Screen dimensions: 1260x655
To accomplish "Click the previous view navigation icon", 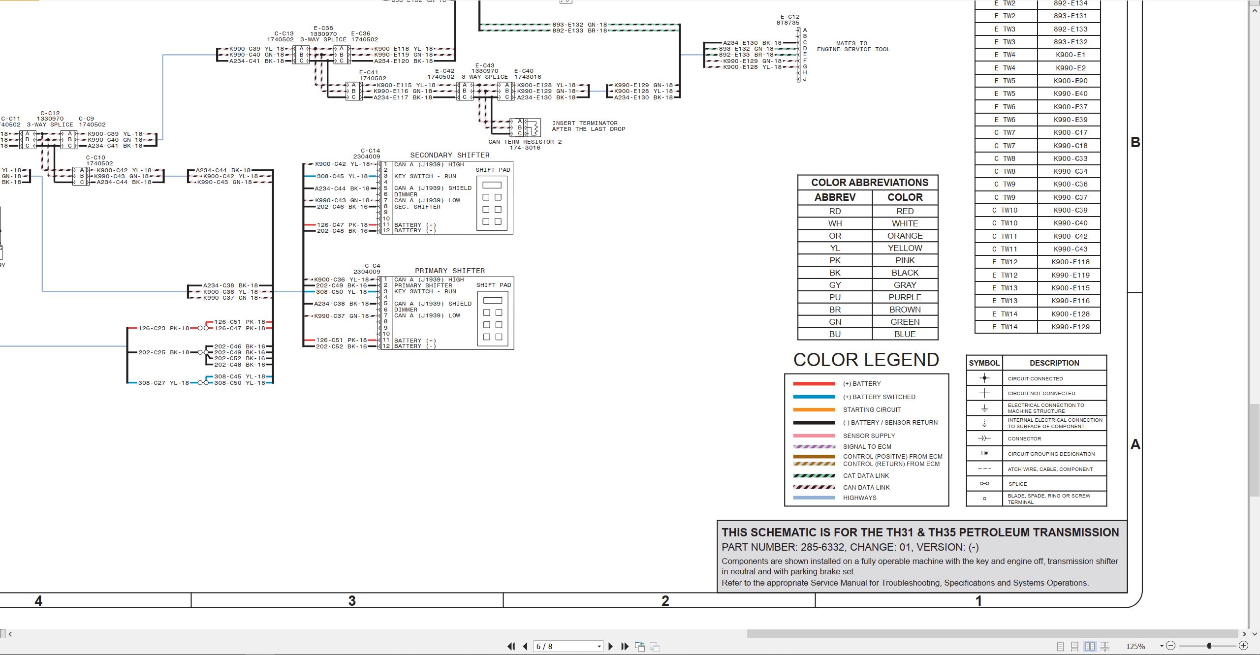I will [640, 646].
